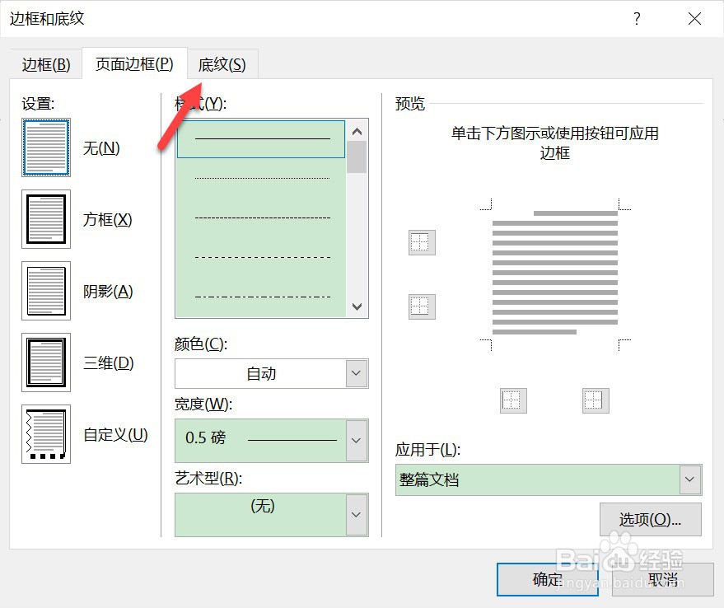Click the 选项(O) options button
The width and height of the screenshot is (724, 608).
[x=650, y=520]
